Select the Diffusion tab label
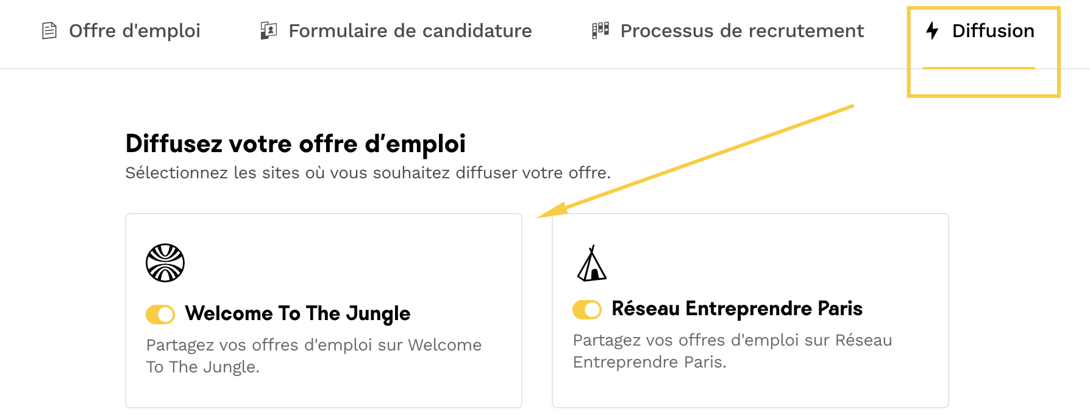The height and width of the screenshot is (415, 1090). (993, 30)
